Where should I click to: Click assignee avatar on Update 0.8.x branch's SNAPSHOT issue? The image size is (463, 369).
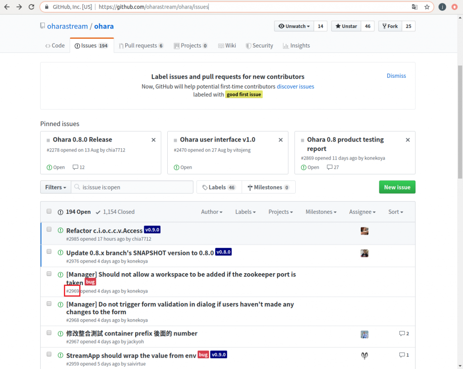pyautogui.click(x=364, y=253)
